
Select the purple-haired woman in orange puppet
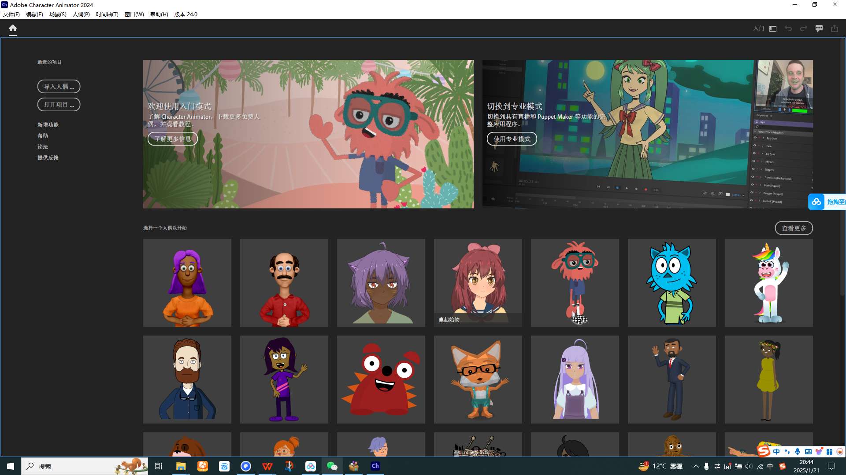pyautogui.click(x=187, y=283)
